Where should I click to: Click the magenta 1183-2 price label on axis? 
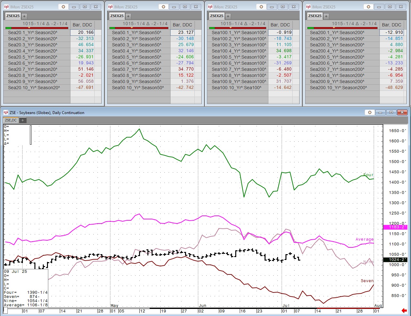395,227
